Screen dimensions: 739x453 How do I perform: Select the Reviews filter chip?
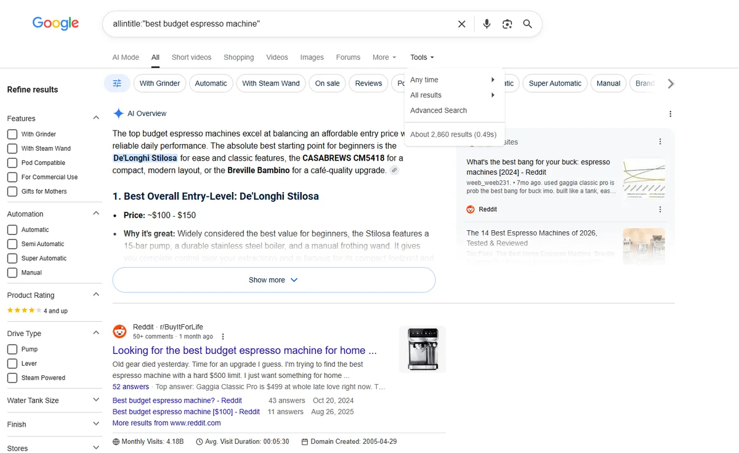coord(368,83)
